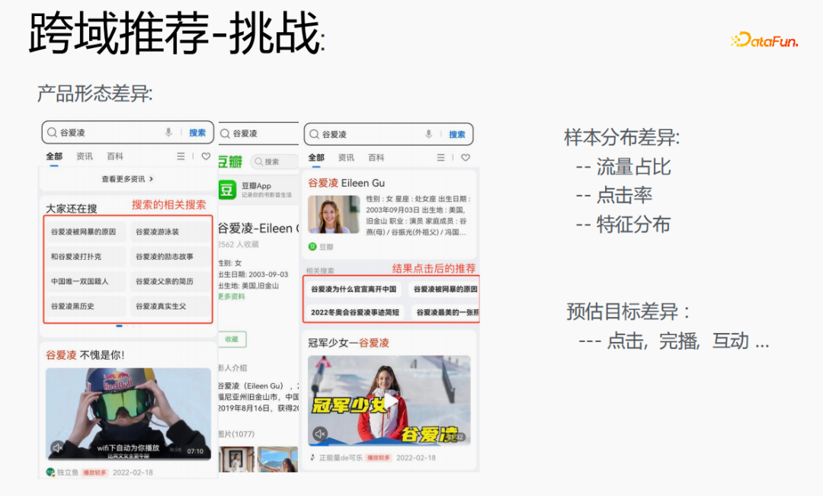Select the hamburger filter icon beside the tabs

[x=181, y=156]
